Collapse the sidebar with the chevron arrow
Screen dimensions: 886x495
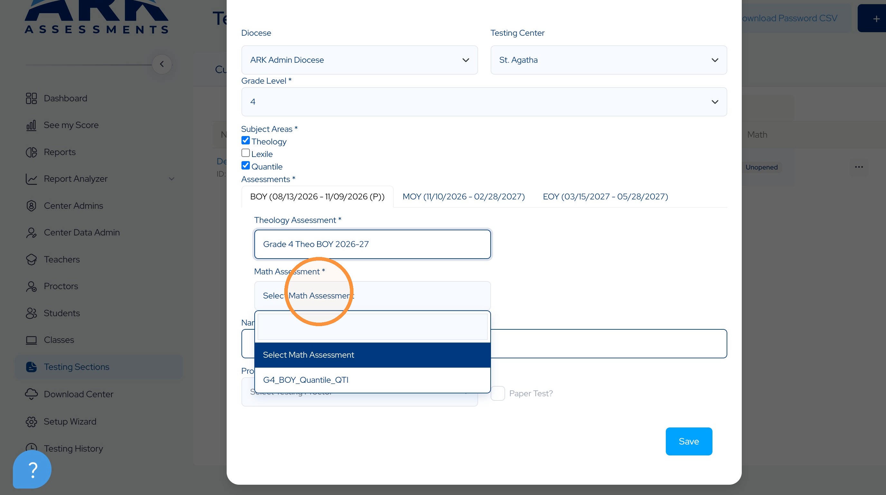[x=162, y=64]
